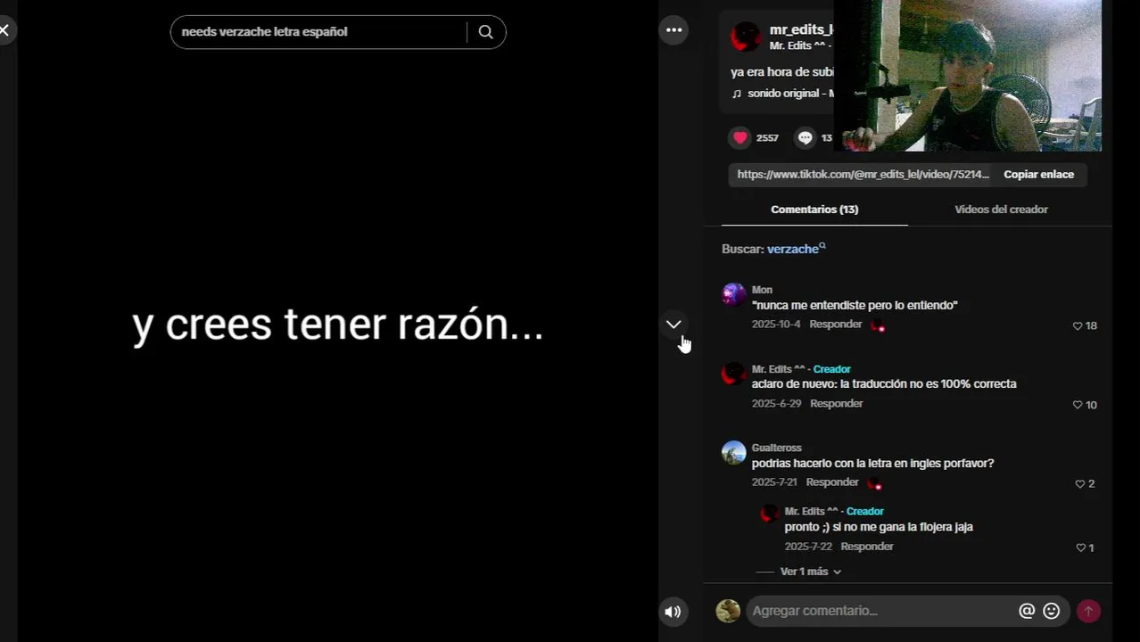Open comments via speech bubble icon

click(x=805, y=137)
